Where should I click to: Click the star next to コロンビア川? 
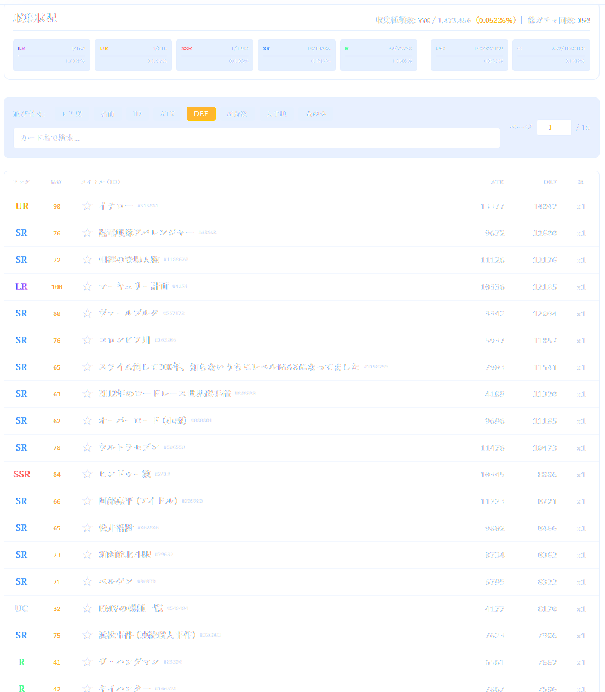tap(87, 340)
